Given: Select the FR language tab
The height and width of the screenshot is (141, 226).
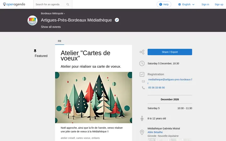Looking at the screenshot, I should [60, 41].
